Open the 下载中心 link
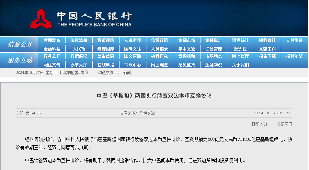The image size is (309, 170). coord(132,65)
